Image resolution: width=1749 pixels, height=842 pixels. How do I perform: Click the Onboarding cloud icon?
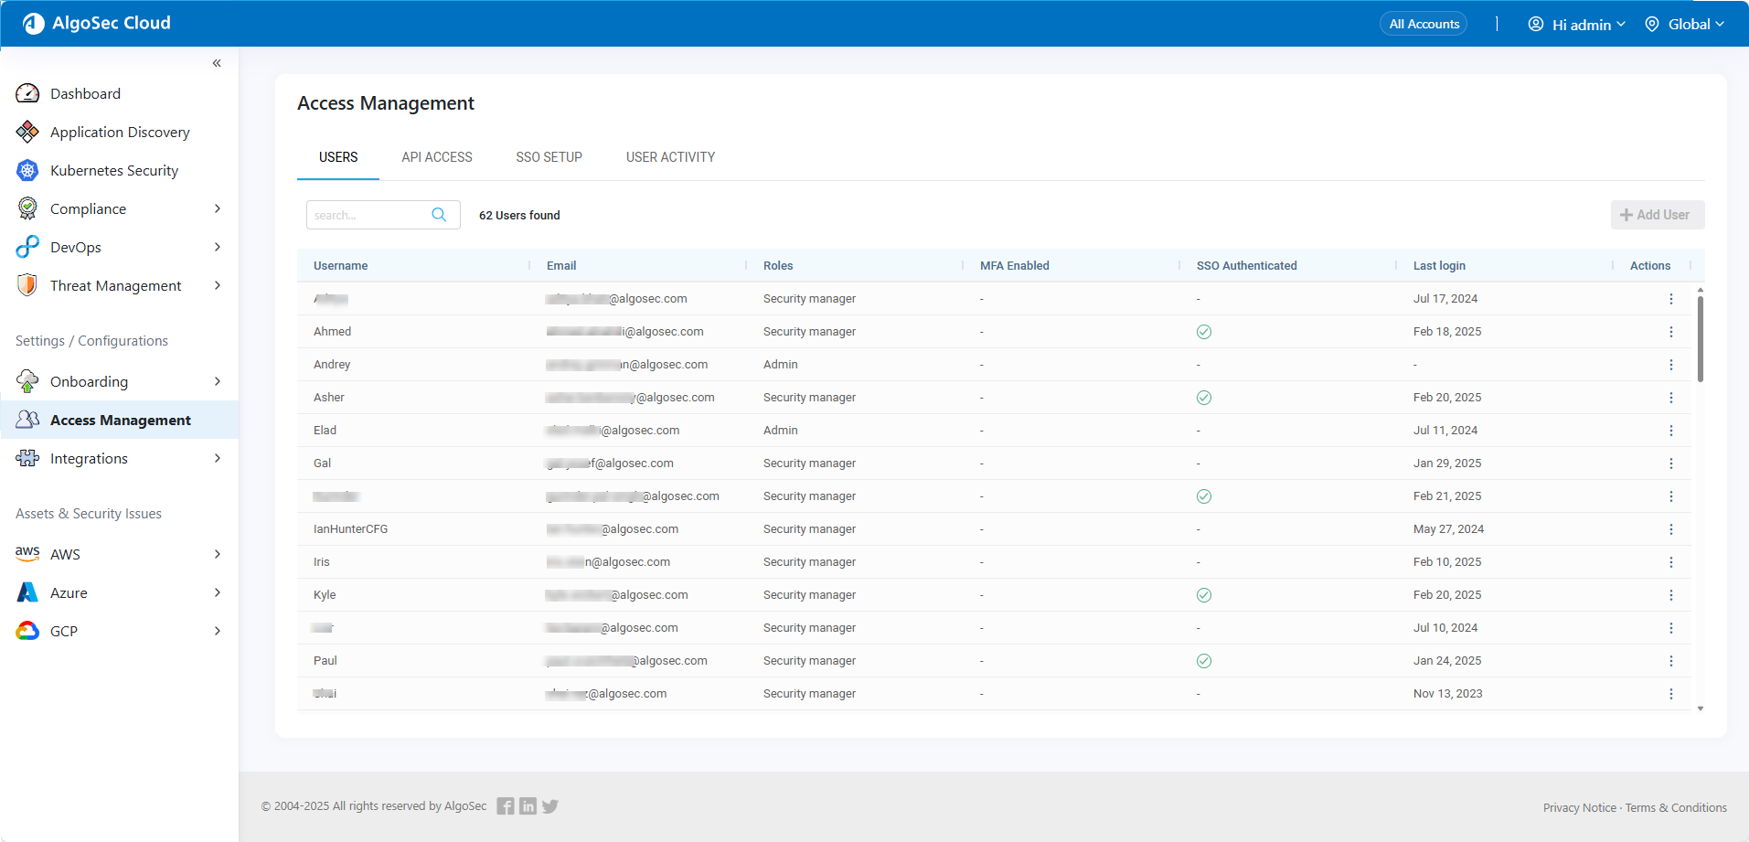(27, 381)
